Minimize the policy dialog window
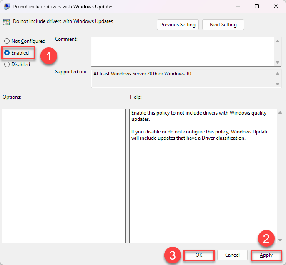 [238, 6]
